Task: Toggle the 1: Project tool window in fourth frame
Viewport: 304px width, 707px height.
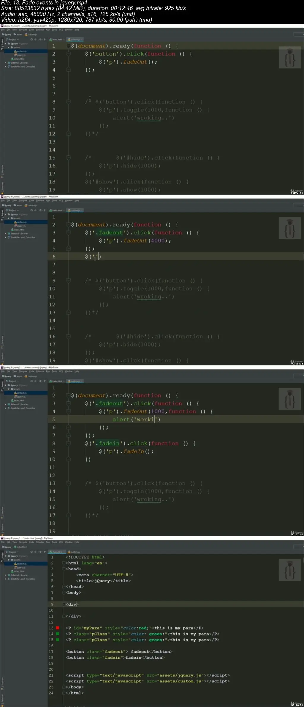Action: coord(2,556)
